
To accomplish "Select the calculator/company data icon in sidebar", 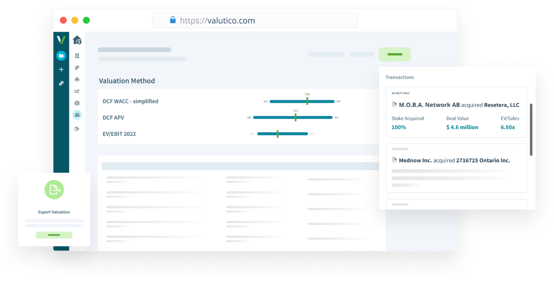I will [77, 56].
